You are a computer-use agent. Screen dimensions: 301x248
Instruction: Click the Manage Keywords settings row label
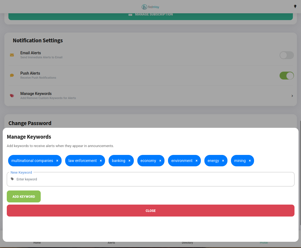[x=36, y=94]
